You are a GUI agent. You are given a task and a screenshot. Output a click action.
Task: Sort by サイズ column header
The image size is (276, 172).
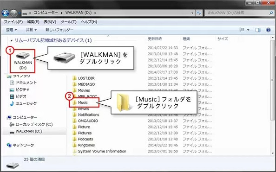[223, 39]
